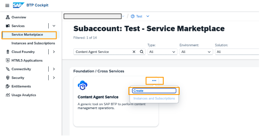260x136 pixels.
Task: Open Connectivity in the sidebar
Action: [x=21, y=69]
